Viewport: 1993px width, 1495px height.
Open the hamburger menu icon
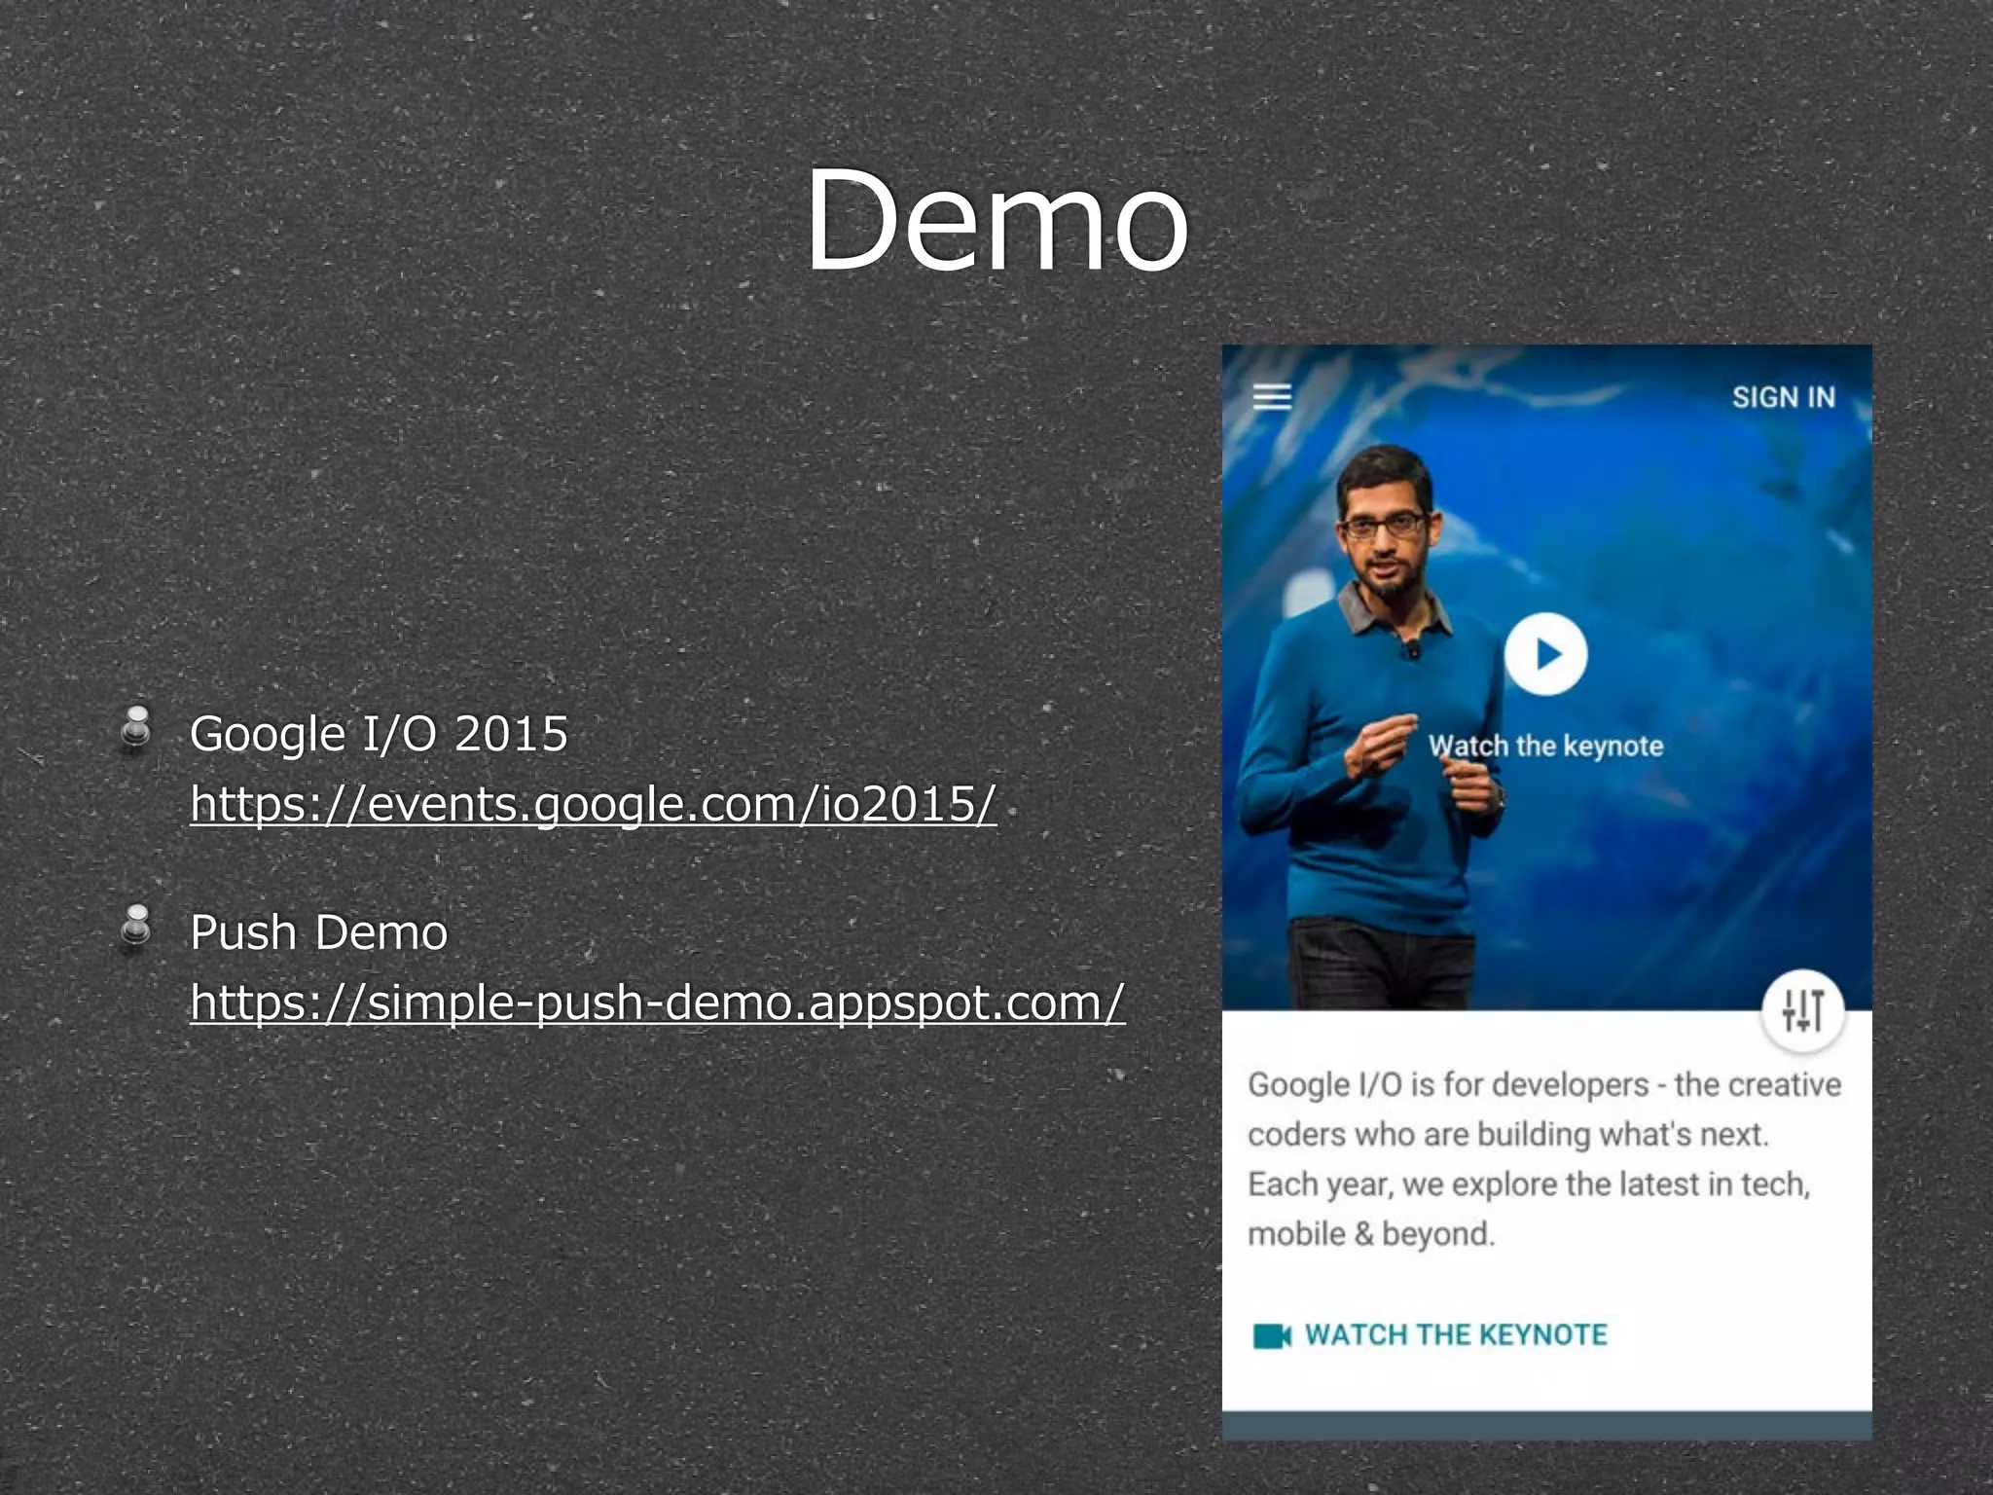click(1272, 396)
